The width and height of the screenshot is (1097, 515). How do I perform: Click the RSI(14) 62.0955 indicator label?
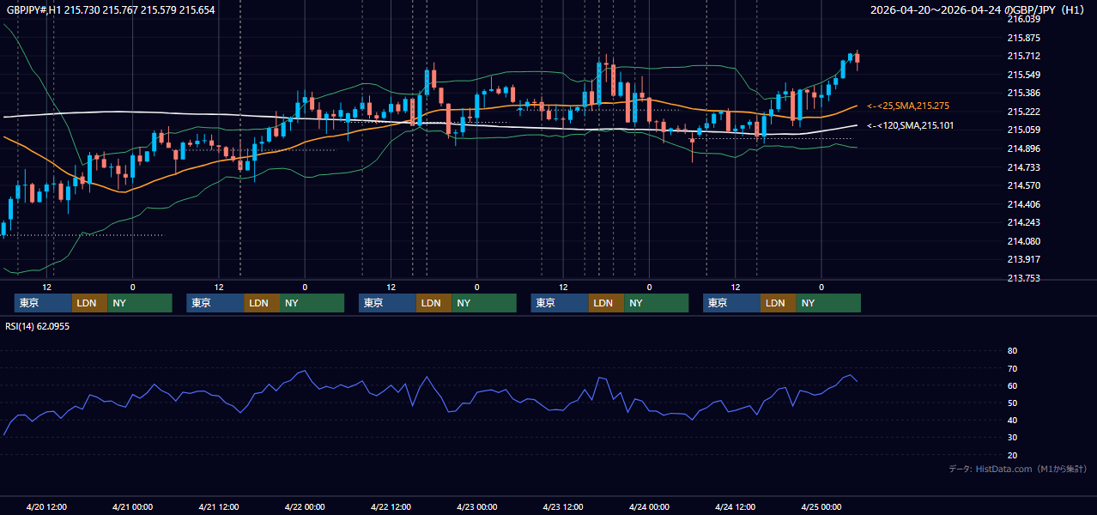[x=38, y=326]
